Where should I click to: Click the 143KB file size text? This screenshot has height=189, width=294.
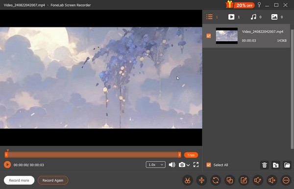(x=282, y=41)
